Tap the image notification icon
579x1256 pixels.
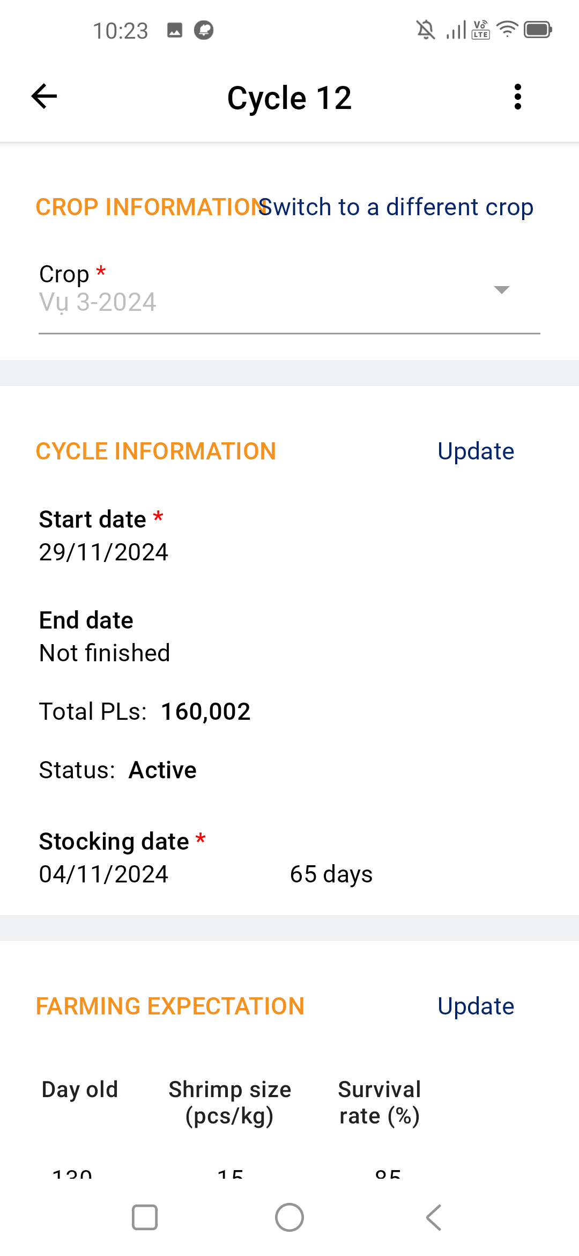tap(175, 30)
